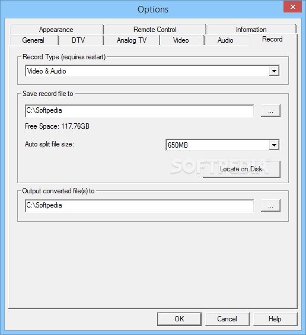
Task: Open Help for the Options dialog
Action: [275, 319]
